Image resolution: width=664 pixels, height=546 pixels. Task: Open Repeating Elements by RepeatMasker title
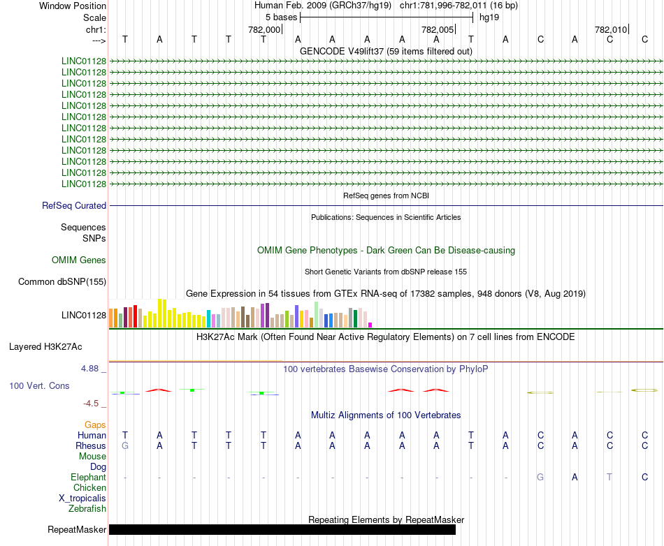pos(386,519)
